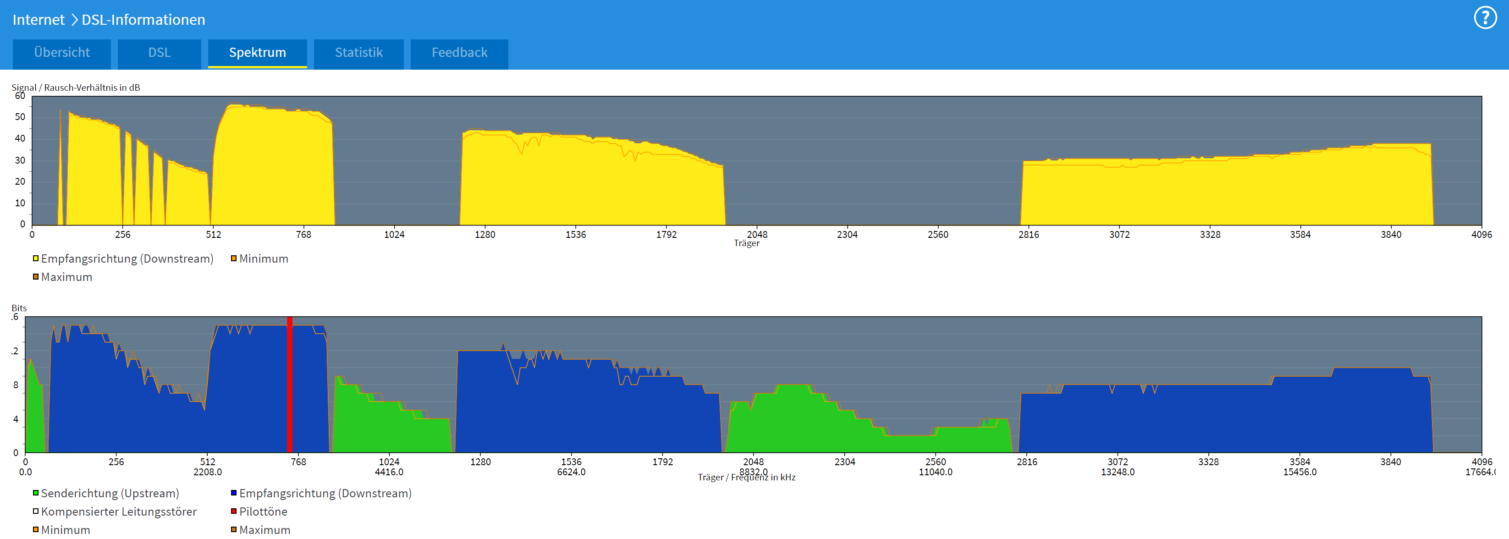Select the Spektrum tab

coord(257,53)
